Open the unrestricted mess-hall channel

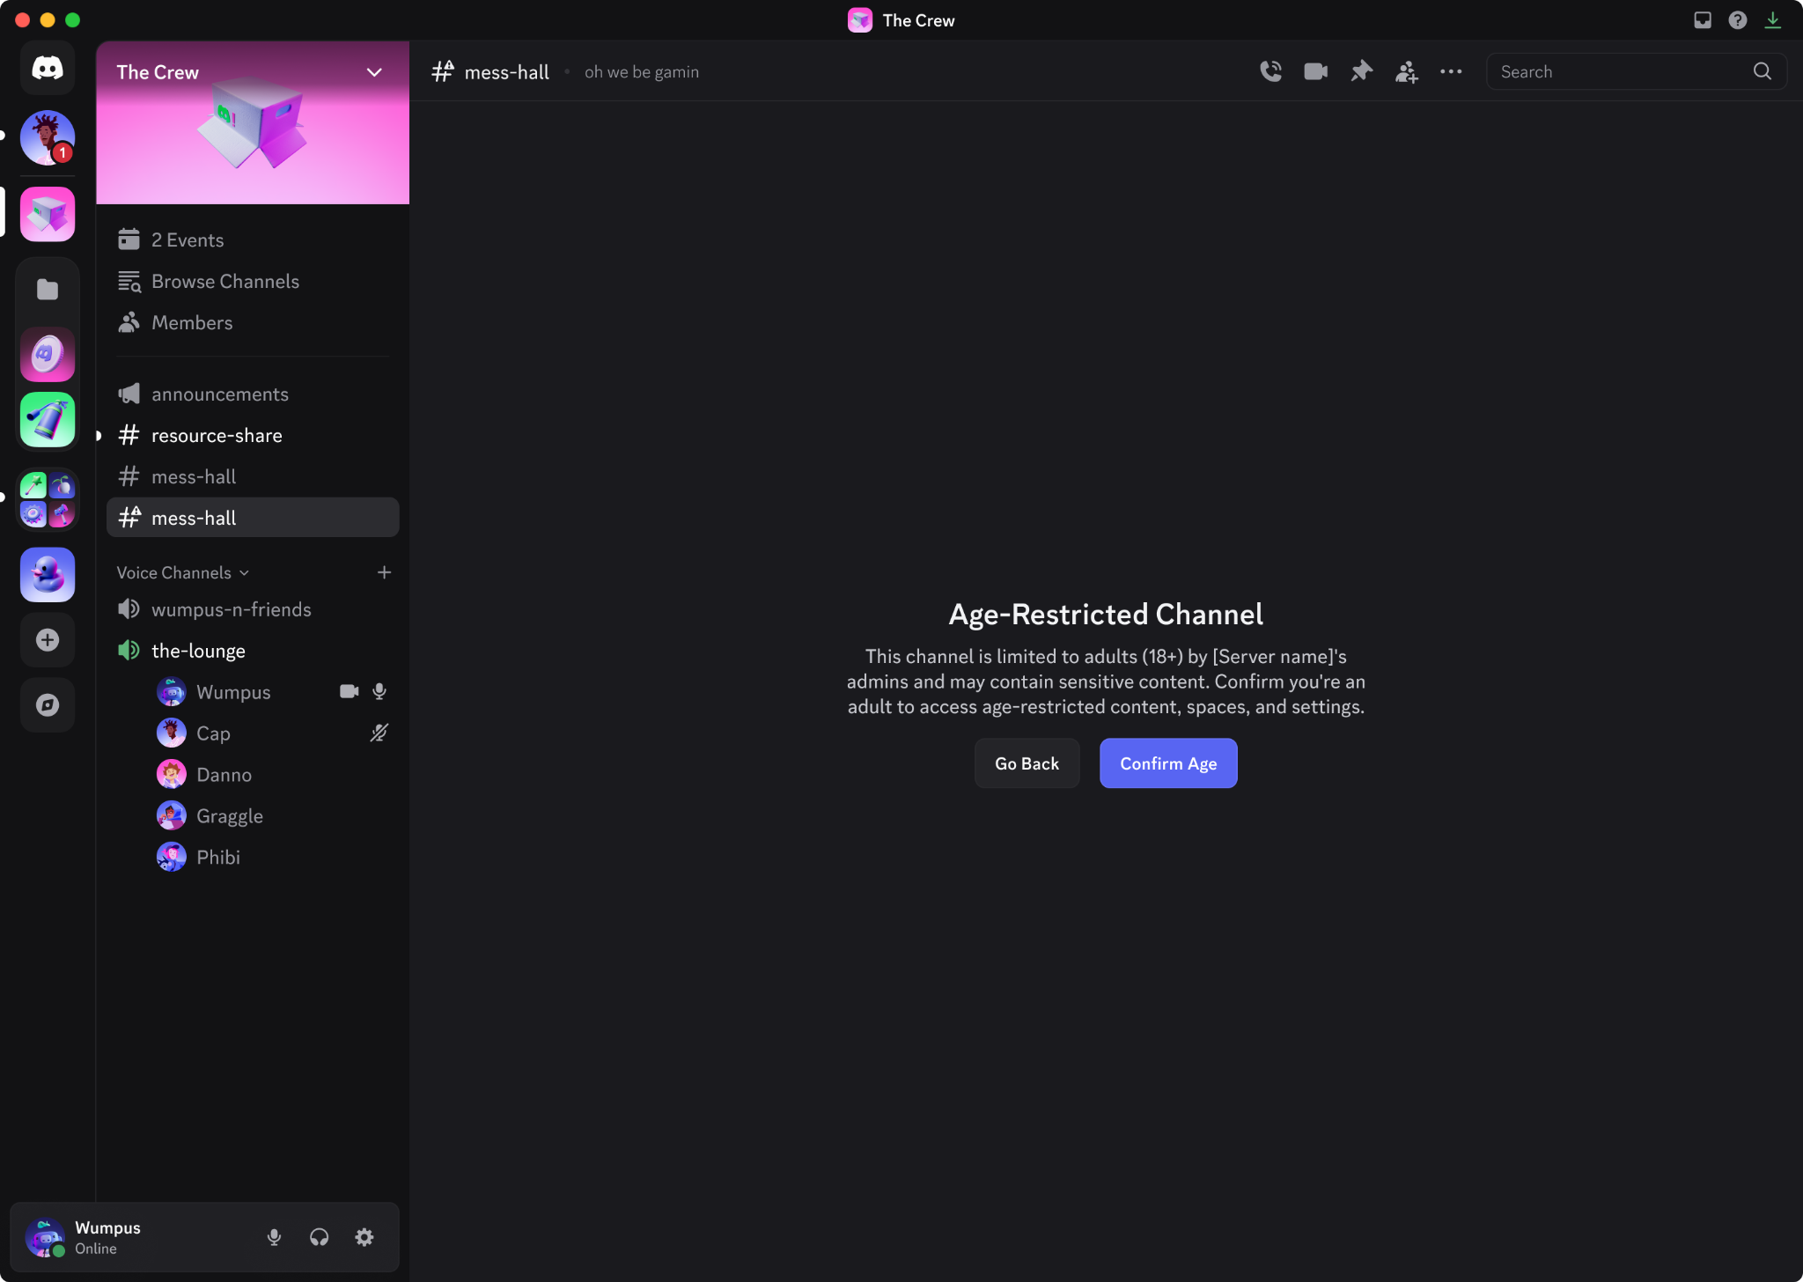click(253, 476)
